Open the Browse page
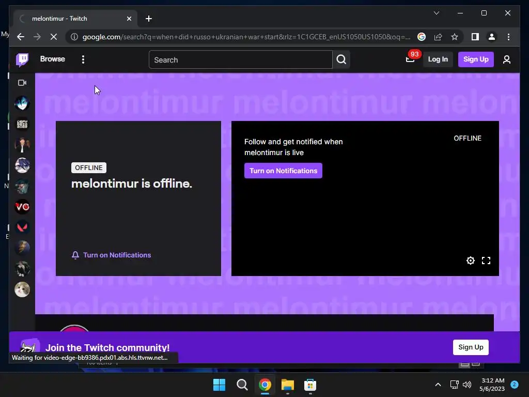 coord(52,59)
